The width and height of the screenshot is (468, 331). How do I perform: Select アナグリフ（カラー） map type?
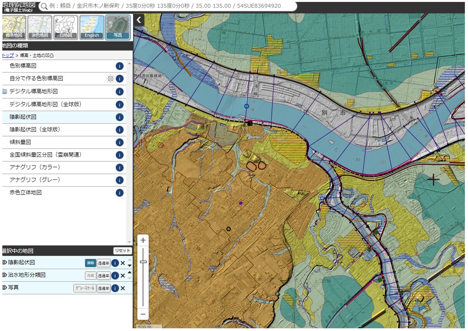(35, 167)
